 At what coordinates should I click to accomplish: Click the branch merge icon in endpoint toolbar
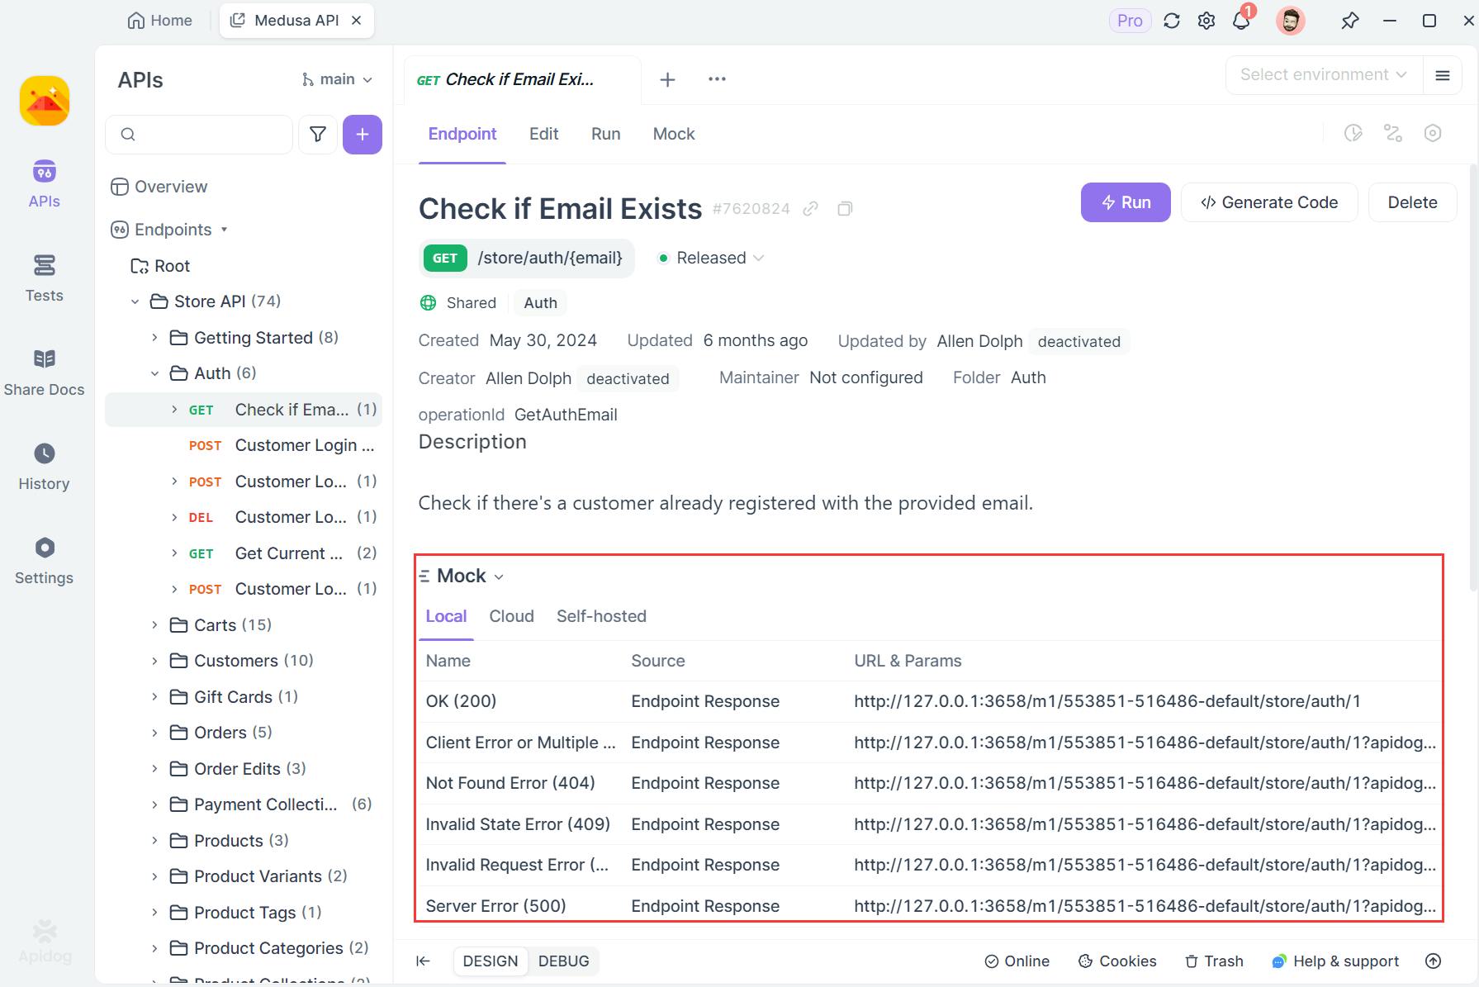[x=1393, y=133]
